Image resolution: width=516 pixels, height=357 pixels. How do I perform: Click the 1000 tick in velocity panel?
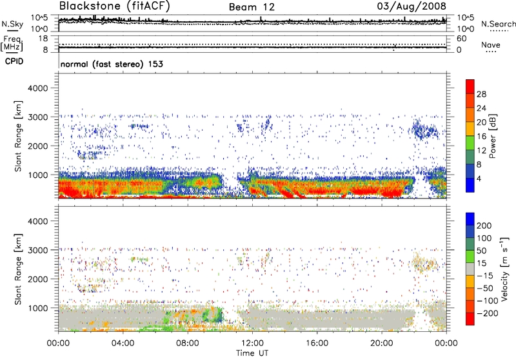[38, 308]
